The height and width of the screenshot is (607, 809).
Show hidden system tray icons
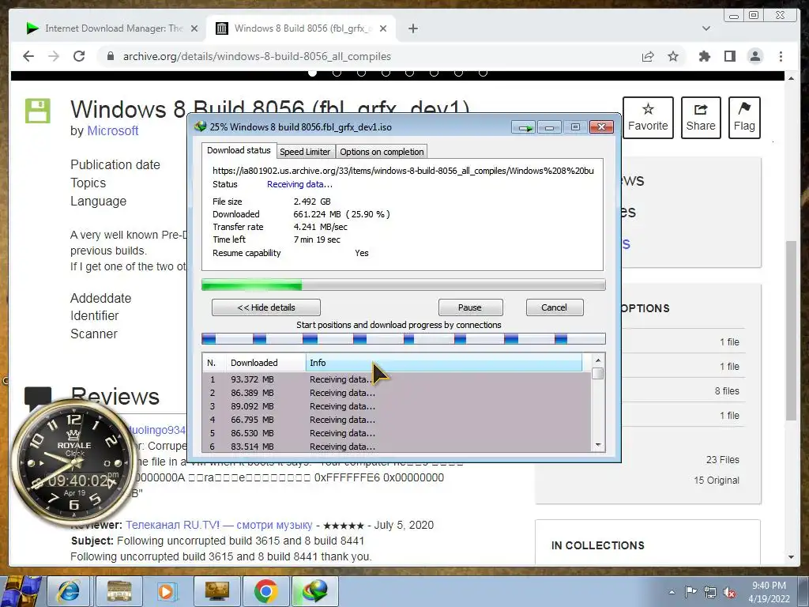click(672, 592)
